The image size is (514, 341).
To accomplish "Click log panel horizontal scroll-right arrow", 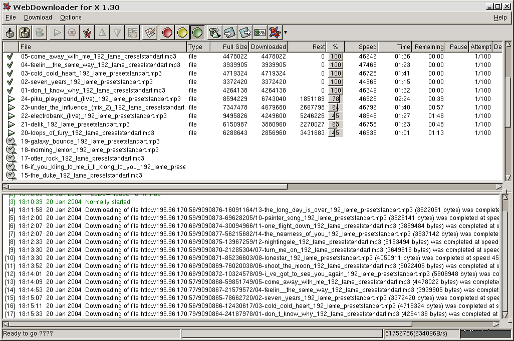I will click(x=496, y=324).
